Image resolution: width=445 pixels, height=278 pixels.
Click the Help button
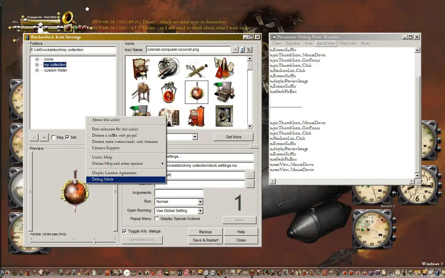click(x=241, y=232)
